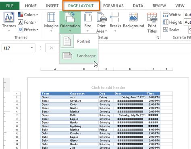Click the Margins icon
This screenshot has height=149, width=191.
click(51, 17)
